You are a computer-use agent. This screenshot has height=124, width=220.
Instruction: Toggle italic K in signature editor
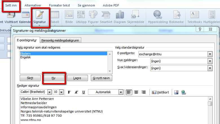76,92
